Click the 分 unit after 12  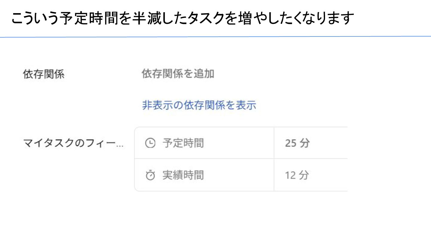[x=303, y=175]
